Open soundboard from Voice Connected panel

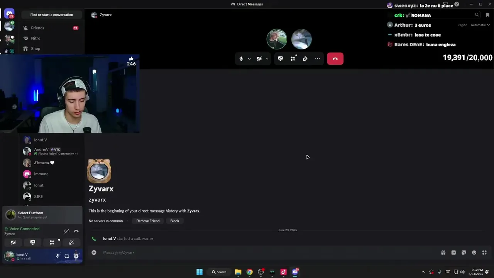(71, 242)
